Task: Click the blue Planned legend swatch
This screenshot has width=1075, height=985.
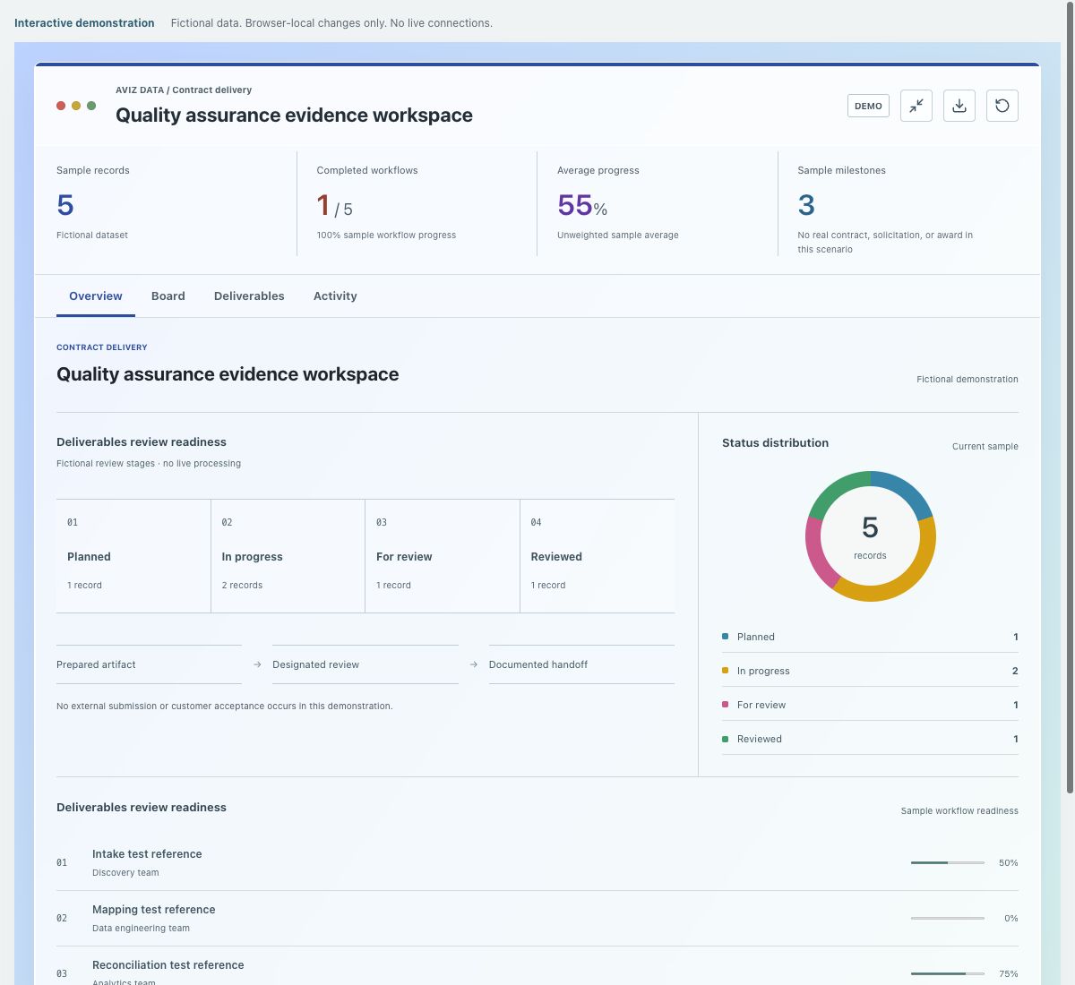Action: 725,637
